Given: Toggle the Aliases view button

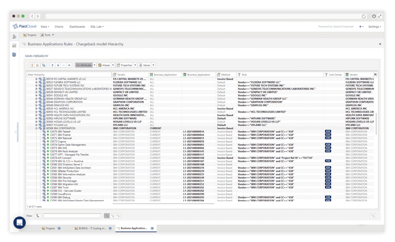Looking at the screenshot, I should tap(104, 65).
